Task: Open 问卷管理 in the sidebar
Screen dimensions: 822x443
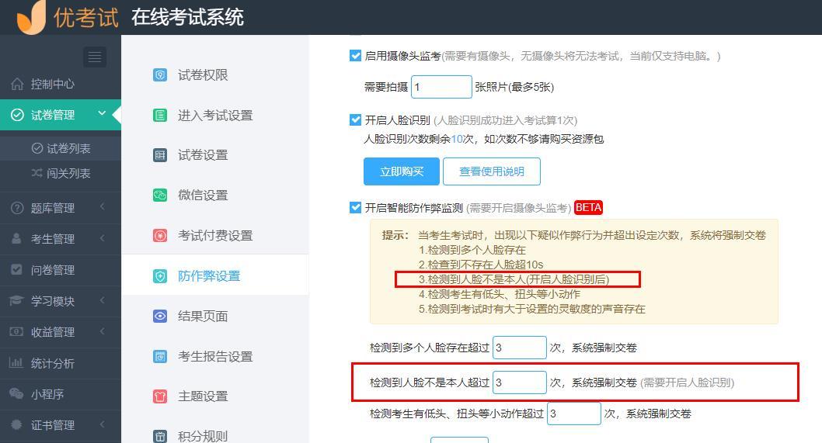Action: 61,270
